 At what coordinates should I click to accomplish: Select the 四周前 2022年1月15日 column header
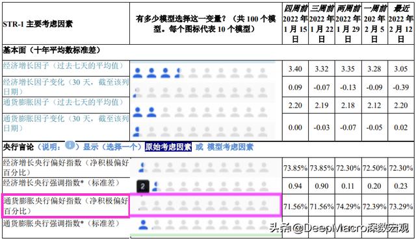(295, 24)
